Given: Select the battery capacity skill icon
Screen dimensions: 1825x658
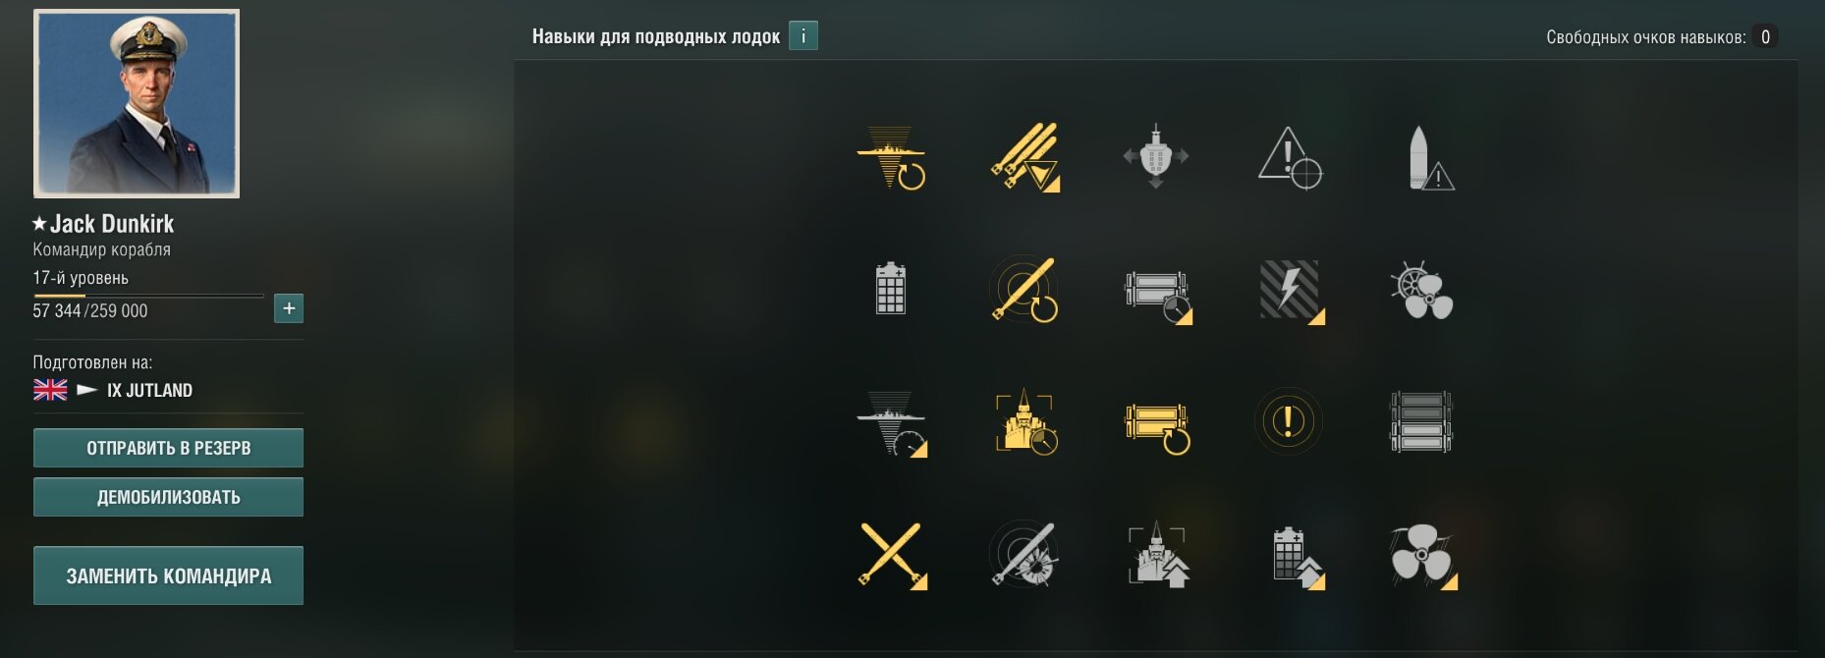Looking at the screenshot, I should tap(891, 289).
